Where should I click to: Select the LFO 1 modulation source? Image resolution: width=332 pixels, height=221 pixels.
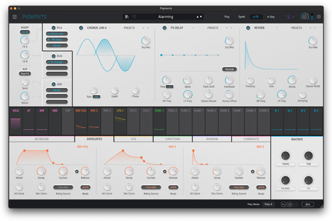(120, 121)
